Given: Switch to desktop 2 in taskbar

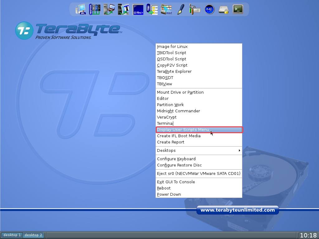Looking at the screenshot, I should (33, 235).
